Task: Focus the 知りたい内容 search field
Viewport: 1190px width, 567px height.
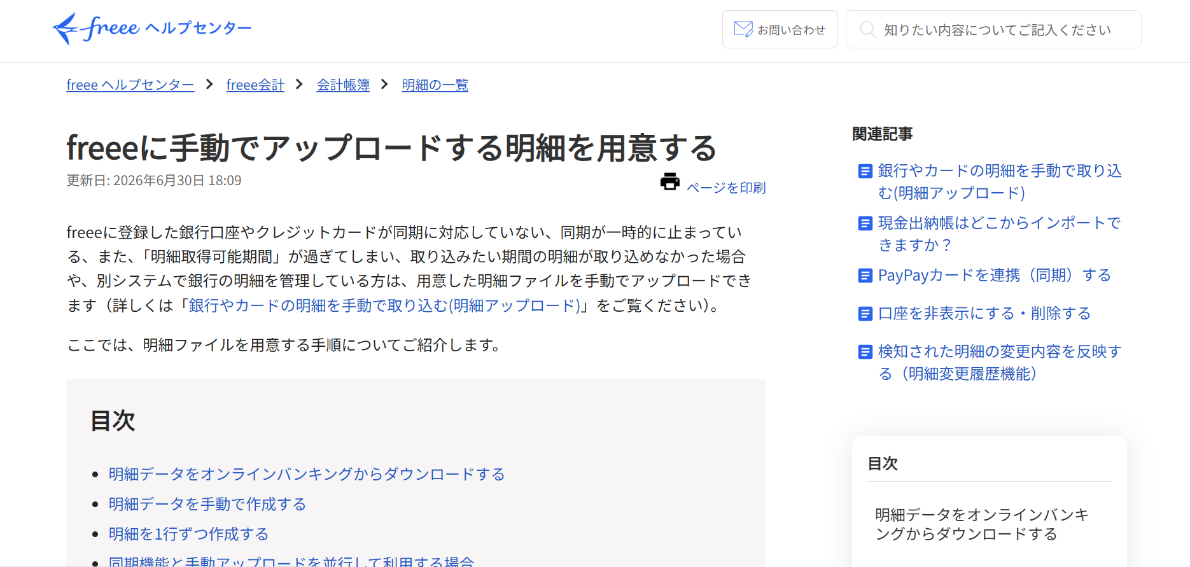Action: 993,29
